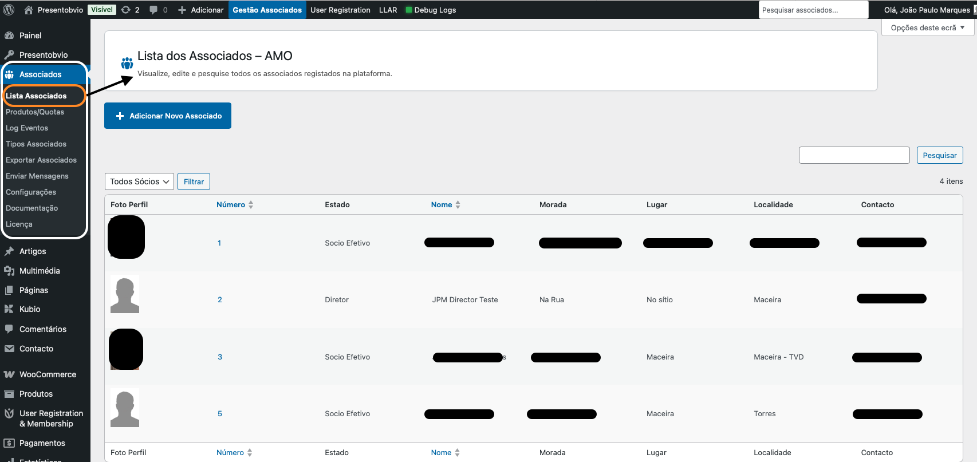Image resolution: width=977 pixels, height=462 pixels.
Task: Click the WordPress logo icon
Action: coord(9,10)
